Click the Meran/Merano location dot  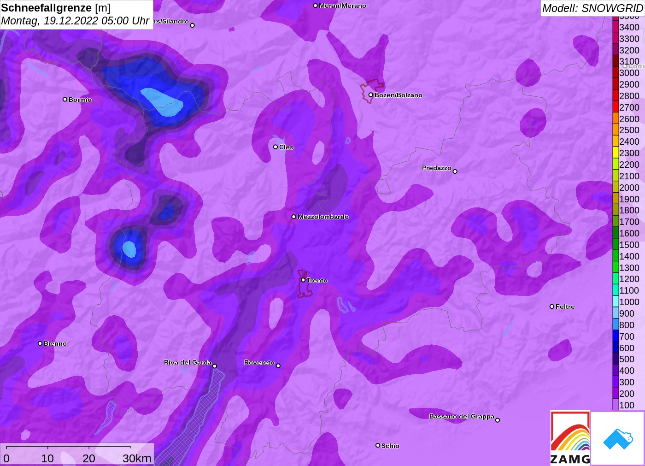[315, 6]
